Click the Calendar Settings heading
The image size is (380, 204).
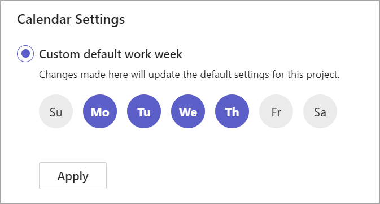(71, 19)
